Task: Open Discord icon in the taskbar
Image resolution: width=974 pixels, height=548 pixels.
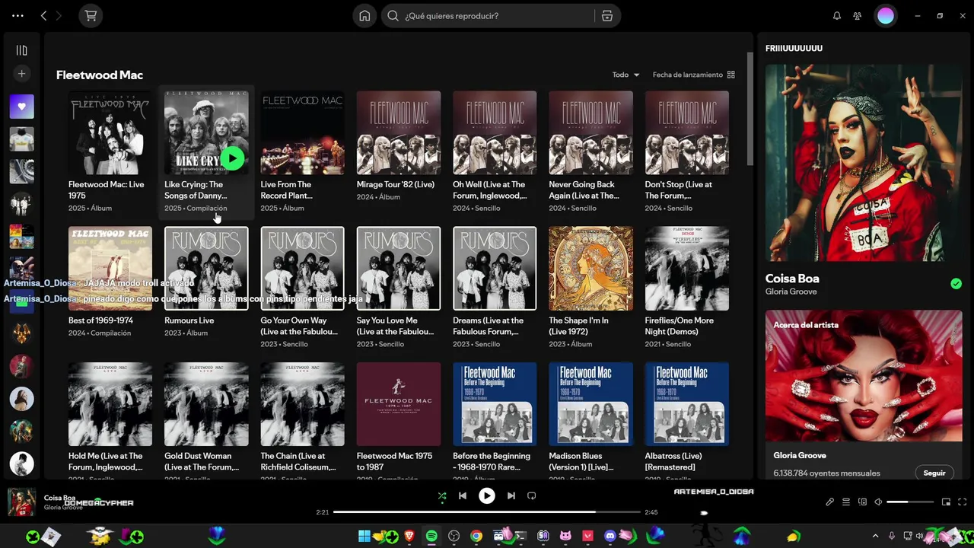Action: coord(610,537)
